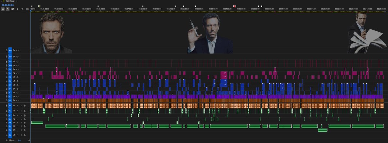Image resolution: width=388 pixels, height=143 pixels.
Task: Click the voice-over microphone on A7
Action: pos(25,130)
